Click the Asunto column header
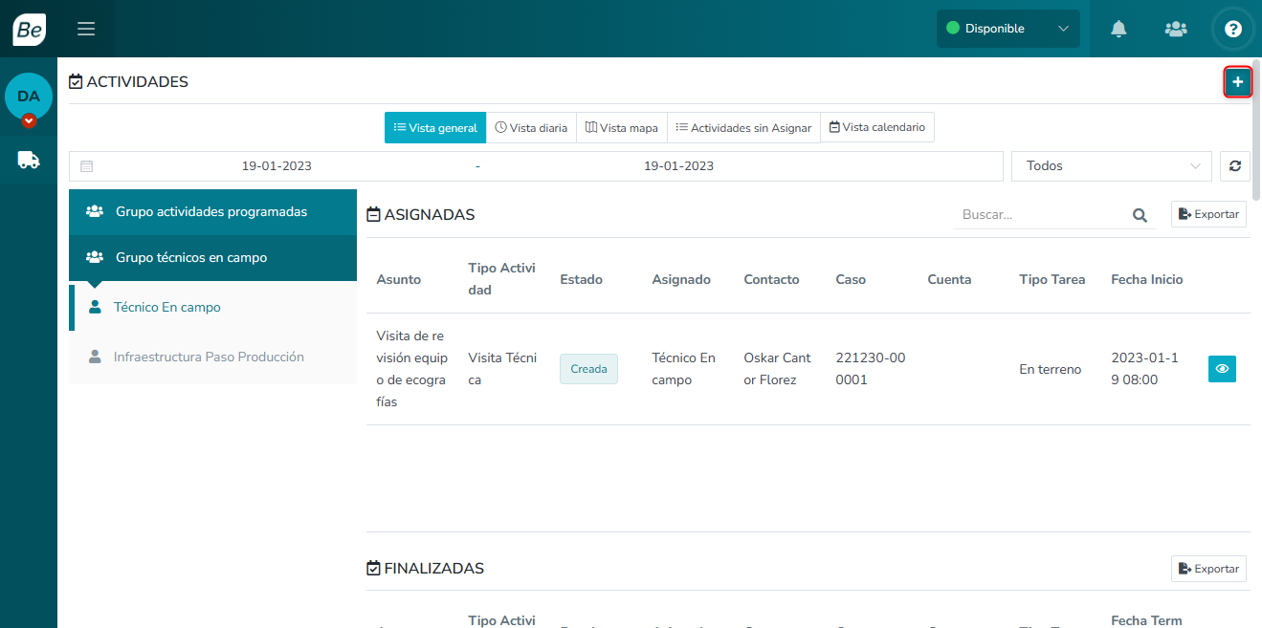The image size is (1262, 628). (399, 280)
